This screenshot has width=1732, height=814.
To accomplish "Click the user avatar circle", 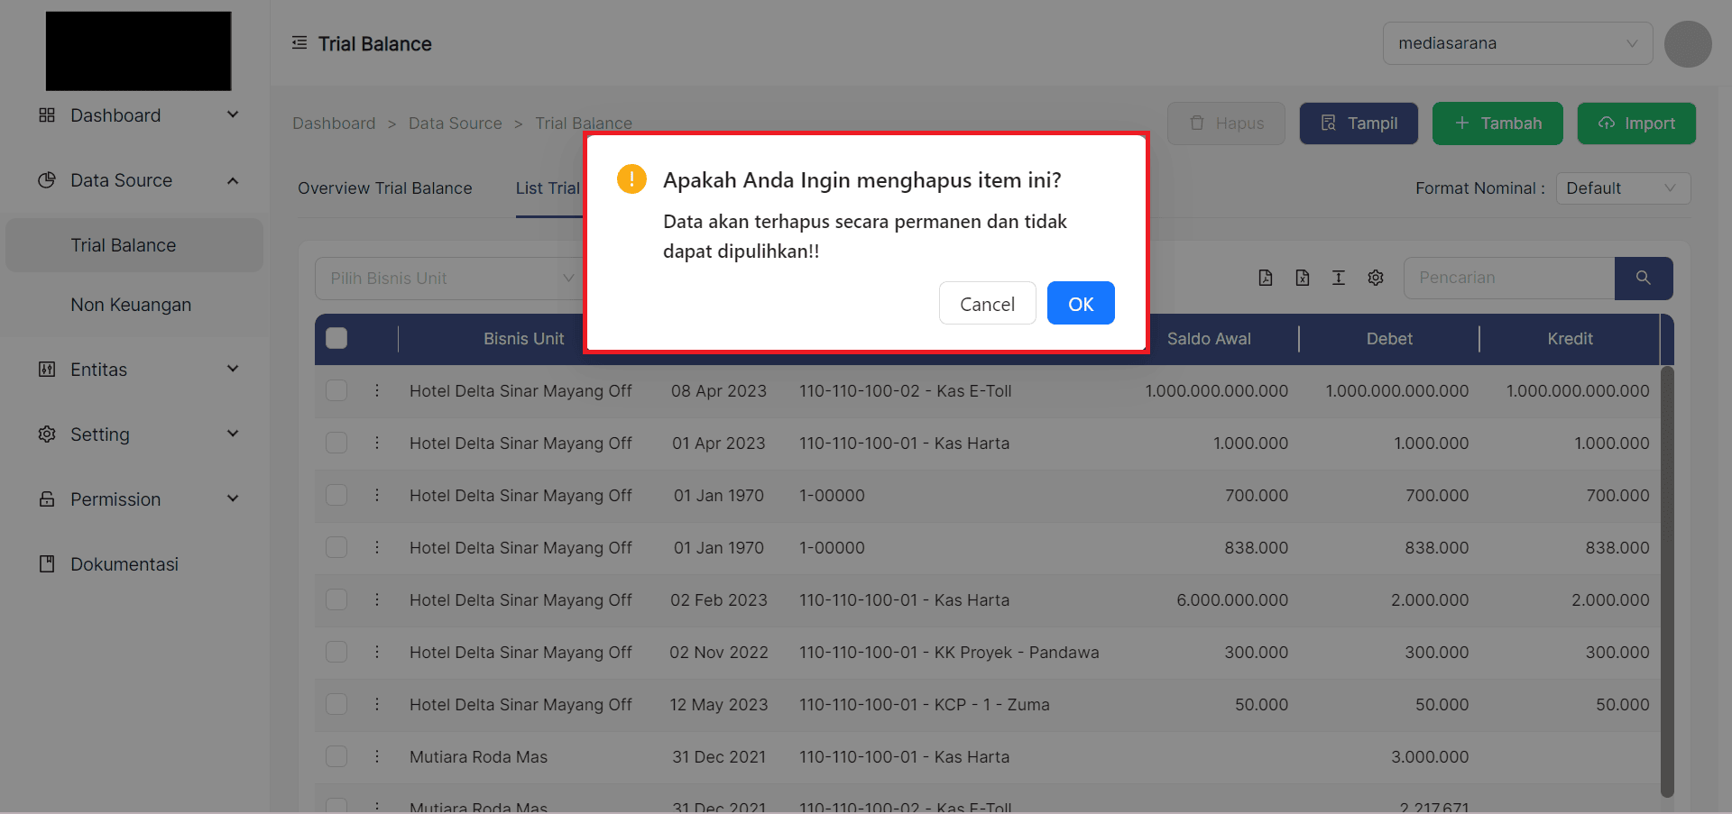I will pos(1687,44).
